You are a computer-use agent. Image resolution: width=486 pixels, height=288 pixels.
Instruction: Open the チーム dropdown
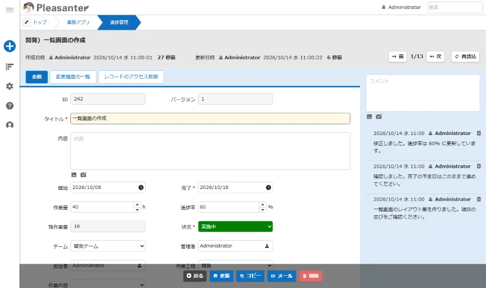pyautogui.click(x=108, y=246)
